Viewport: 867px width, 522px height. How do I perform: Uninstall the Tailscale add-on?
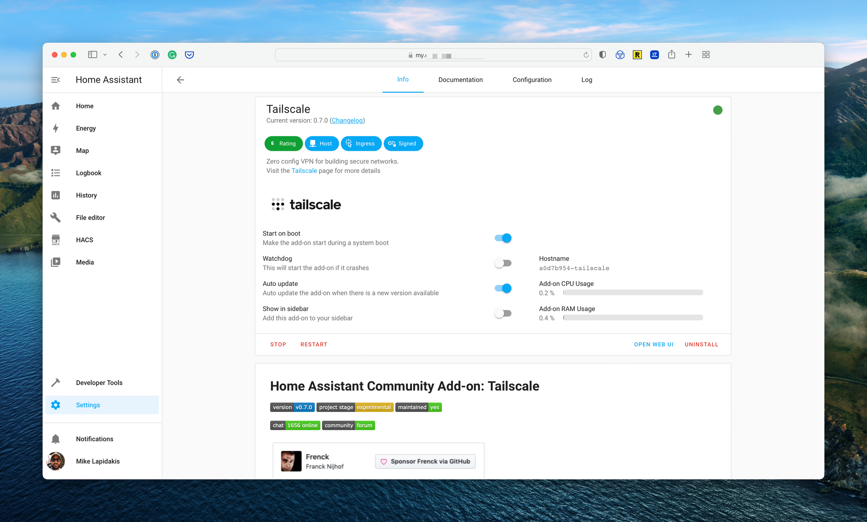[x=701, y=344]
